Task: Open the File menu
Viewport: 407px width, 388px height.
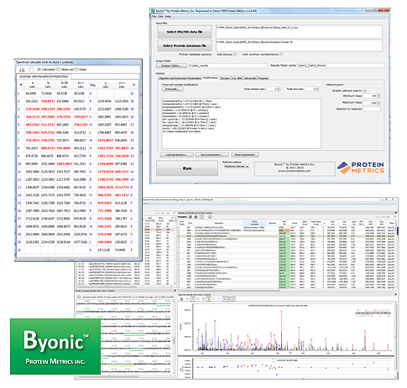Action: (x=154, y=17)
